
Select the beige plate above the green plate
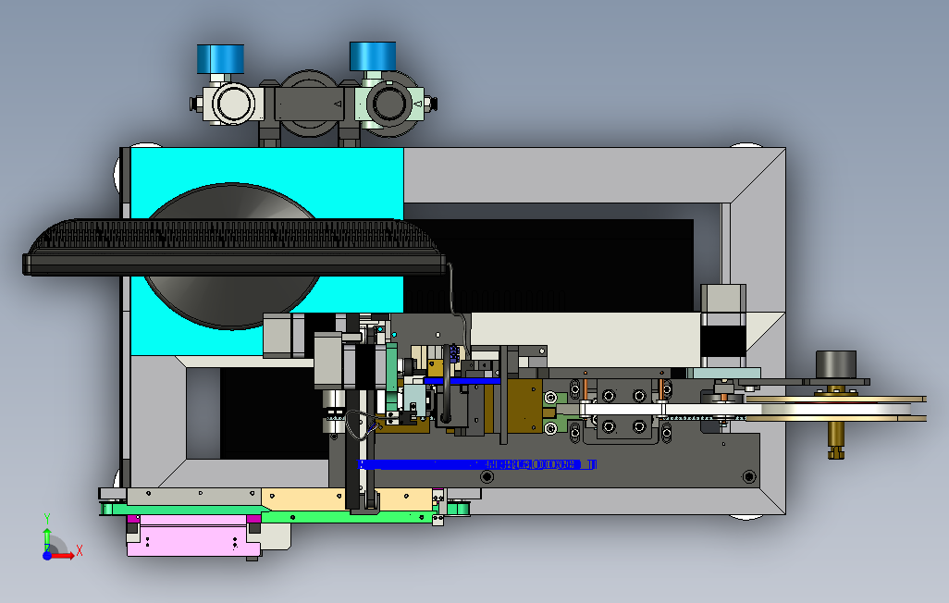[x=346, y=498]
